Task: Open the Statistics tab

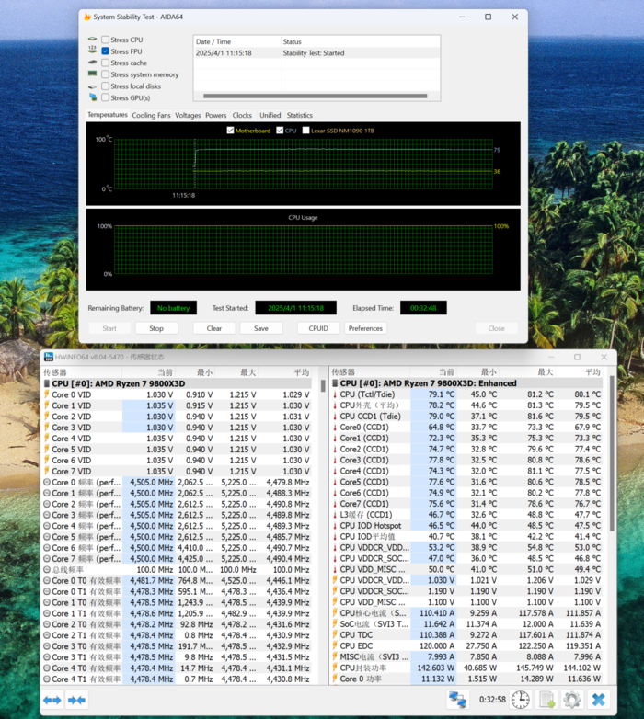Action: 300,116
